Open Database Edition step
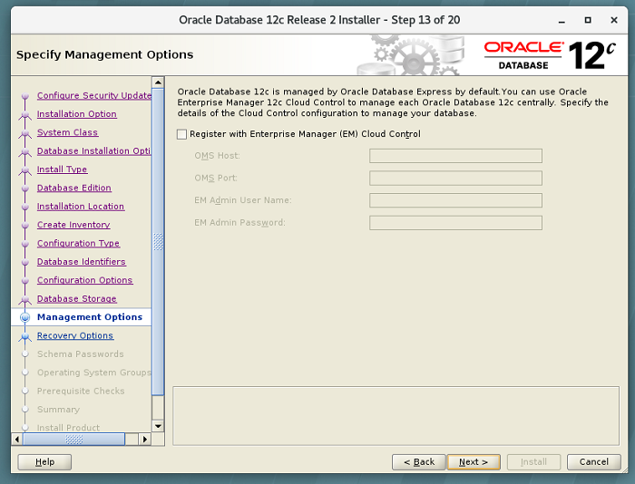635x484 pixels. 74,188
